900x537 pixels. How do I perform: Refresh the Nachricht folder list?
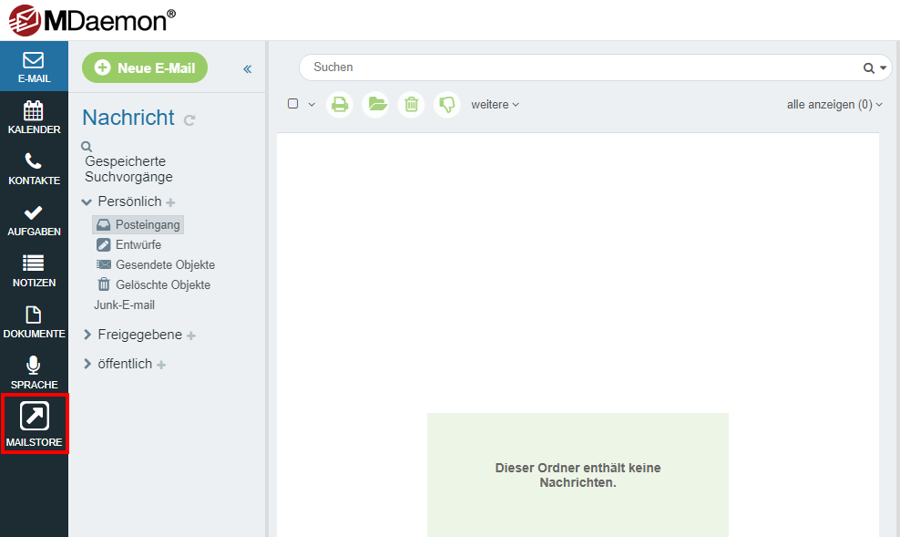189,119
